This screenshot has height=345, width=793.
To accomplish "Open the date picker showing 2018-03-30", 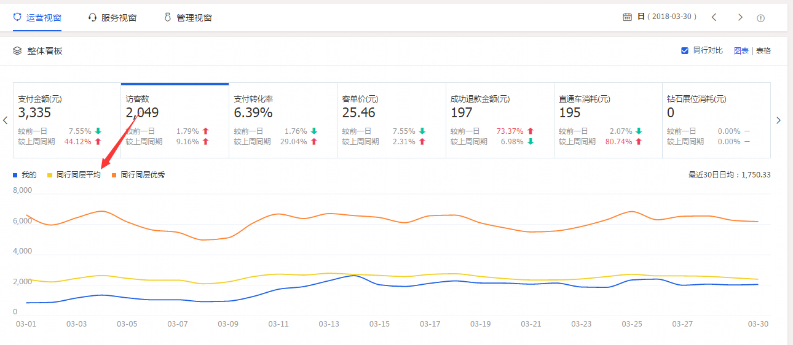I will coord(667,17).
